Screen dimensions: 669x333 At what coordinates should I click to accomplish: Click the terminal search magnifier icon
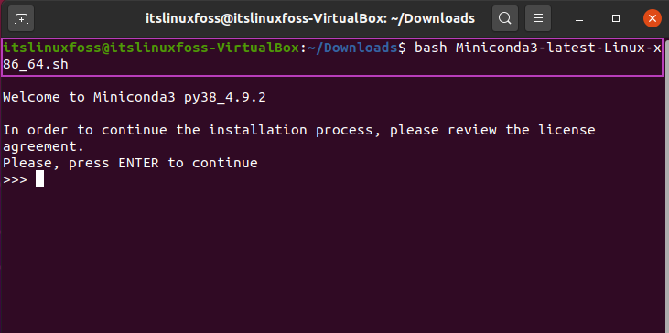click(x=505, y=18)
